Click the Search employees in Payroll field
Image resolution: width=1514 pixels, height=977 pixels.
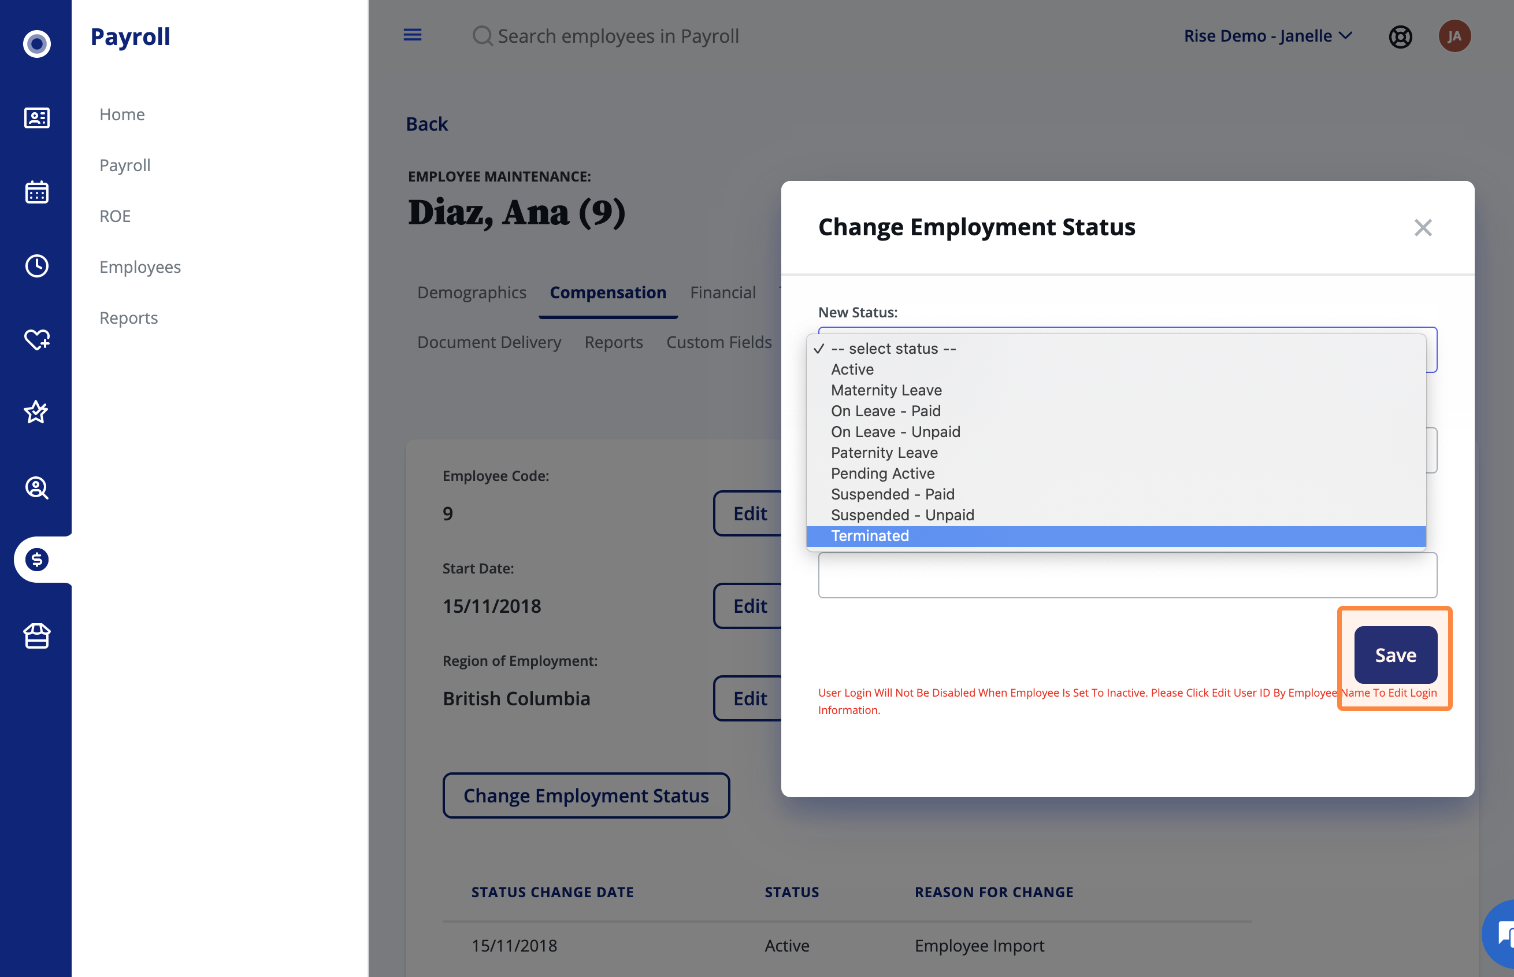(618, 36)
